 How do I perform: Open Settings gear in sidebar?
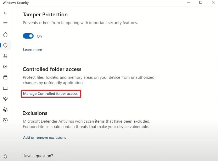(x=5, y=156)
